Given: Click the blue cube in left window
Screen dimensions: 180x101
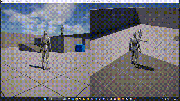Looking at the screenshot, I should [x=80, y=48].
